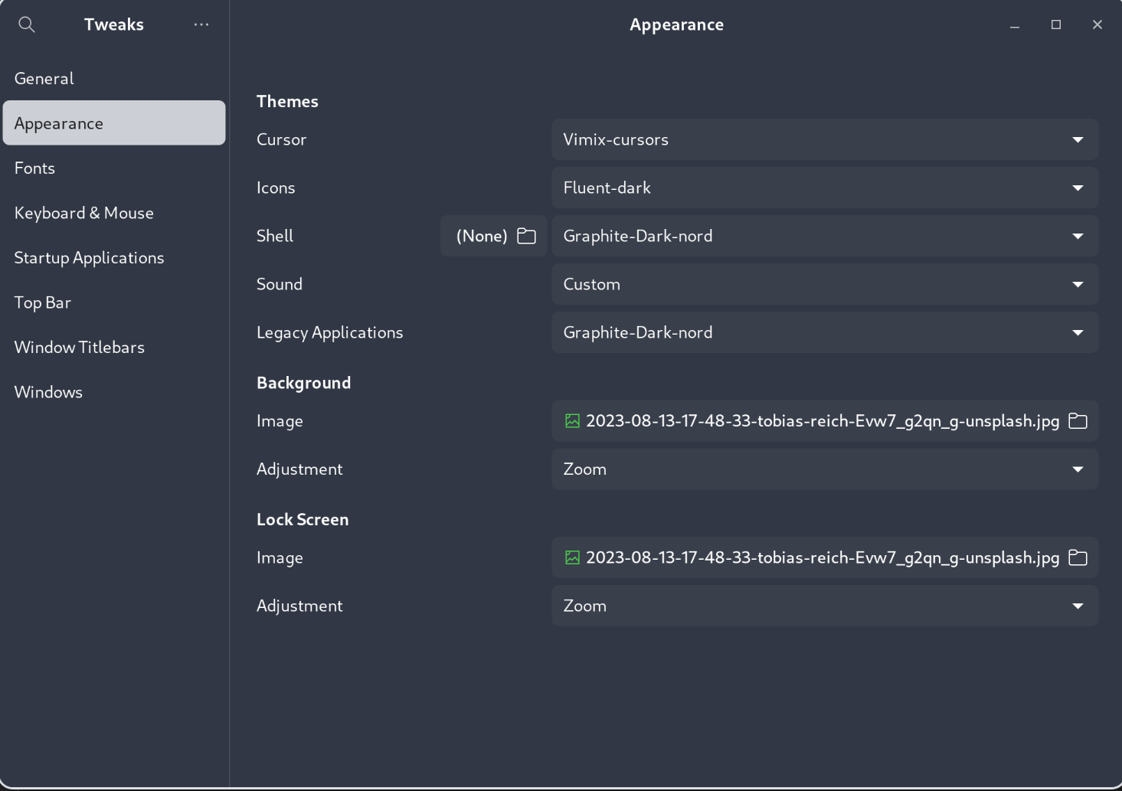Expand the Sound theme dropdown
This screenshot has width=1122, height=791.
tap(824, 284)
